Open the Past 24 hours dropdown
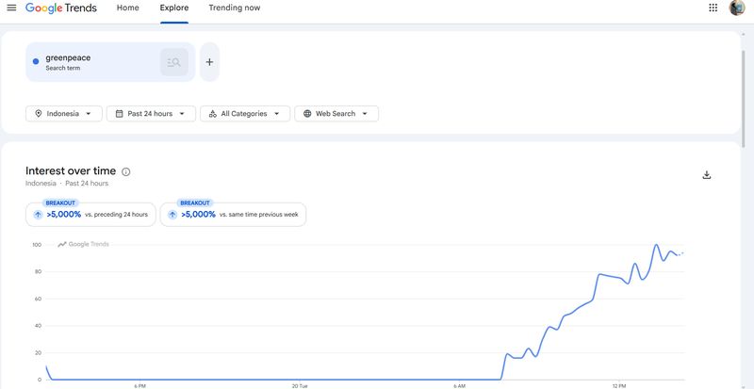This screenshot has width=754, height=389. pyautogui.click(x=151, y=113)
